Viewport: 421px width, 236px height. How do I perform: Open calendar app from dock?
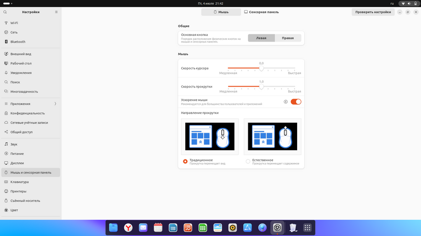(158, 228)
